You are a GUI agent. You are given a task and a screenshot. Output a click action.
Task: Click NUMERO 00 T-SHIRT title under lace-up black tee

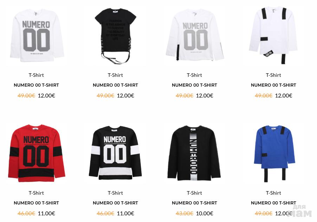click(115, 85)
